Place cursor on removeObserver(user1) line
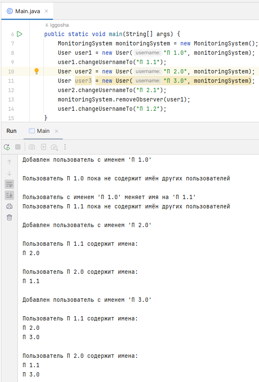Viewport: 259px width, 382px height. [x=124, y=100]
